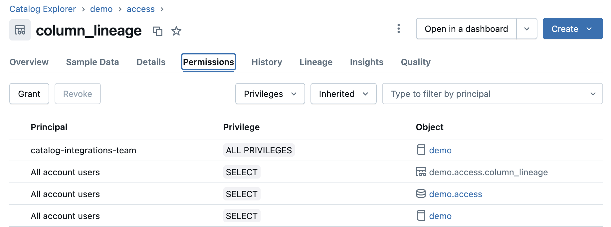
Task: Expand the Open in a dashboard arrow
Action: (526, 29)
